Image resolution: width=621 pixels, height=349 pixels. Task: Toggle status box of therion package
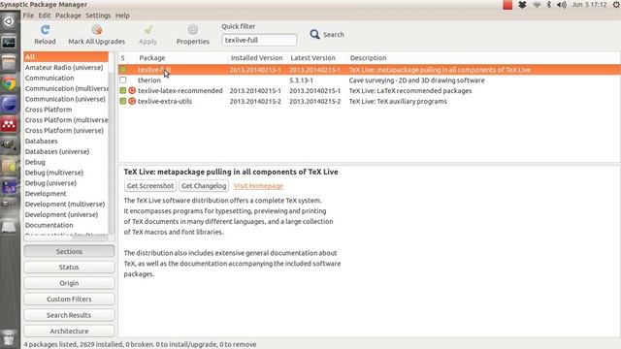point(123,79)
